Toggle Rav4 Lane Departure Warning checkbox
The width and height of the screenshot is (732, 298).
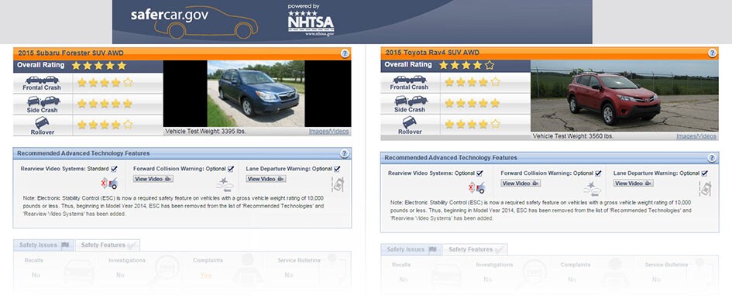click(x=704, y=173)
